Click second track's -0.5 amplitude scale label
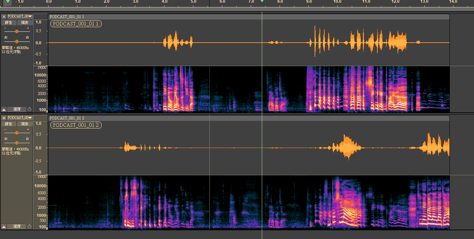Viewport: 474px width, 239px height. click(38, 161)
